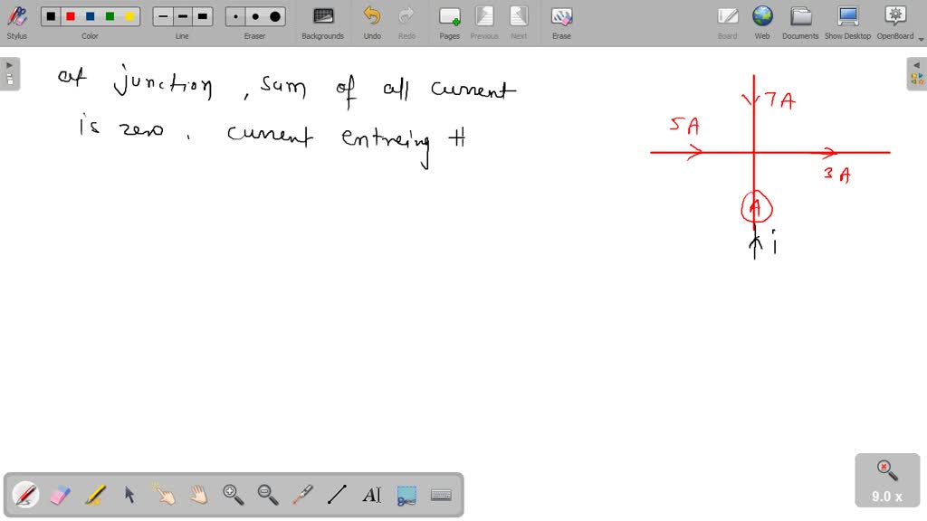Use the Capture part of screen tool

point(406,494)
